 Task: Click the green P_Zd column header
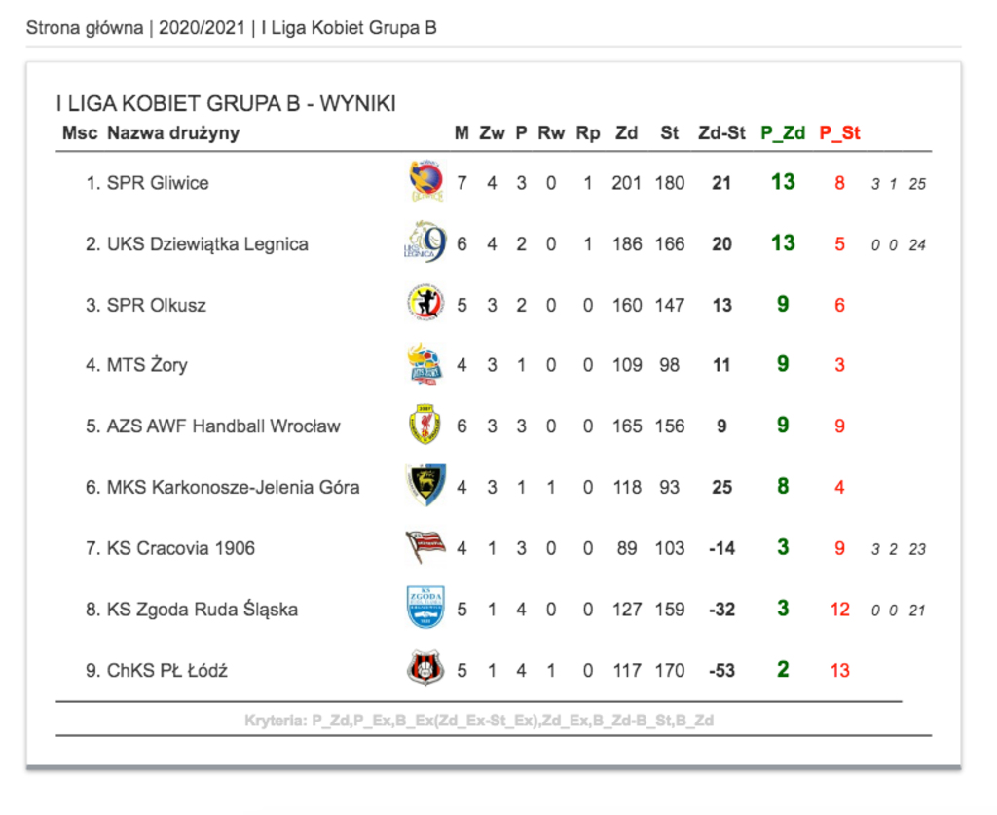[783, 132]
